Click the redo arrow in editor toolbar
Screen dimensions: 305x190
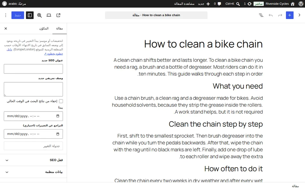tap(280, 15)
